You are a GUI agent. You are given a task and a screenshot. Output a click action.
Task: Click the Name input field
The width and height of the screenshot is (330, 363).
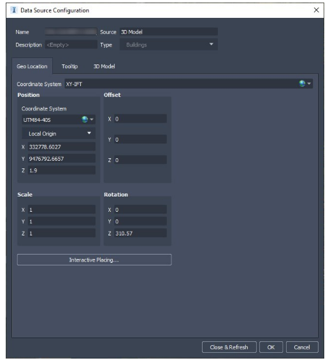click(71, 32)
